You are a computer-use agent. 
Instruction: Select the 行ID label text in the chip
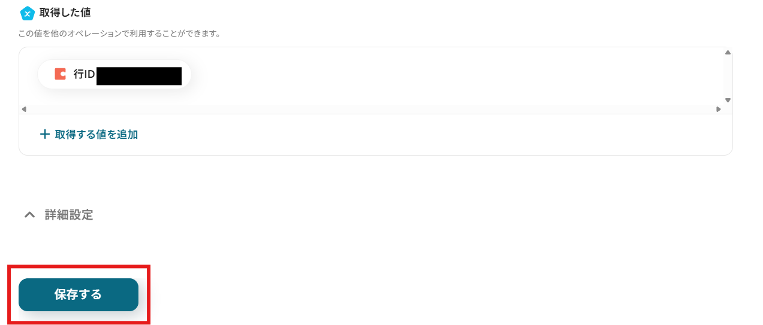click(x=84, y=75)
